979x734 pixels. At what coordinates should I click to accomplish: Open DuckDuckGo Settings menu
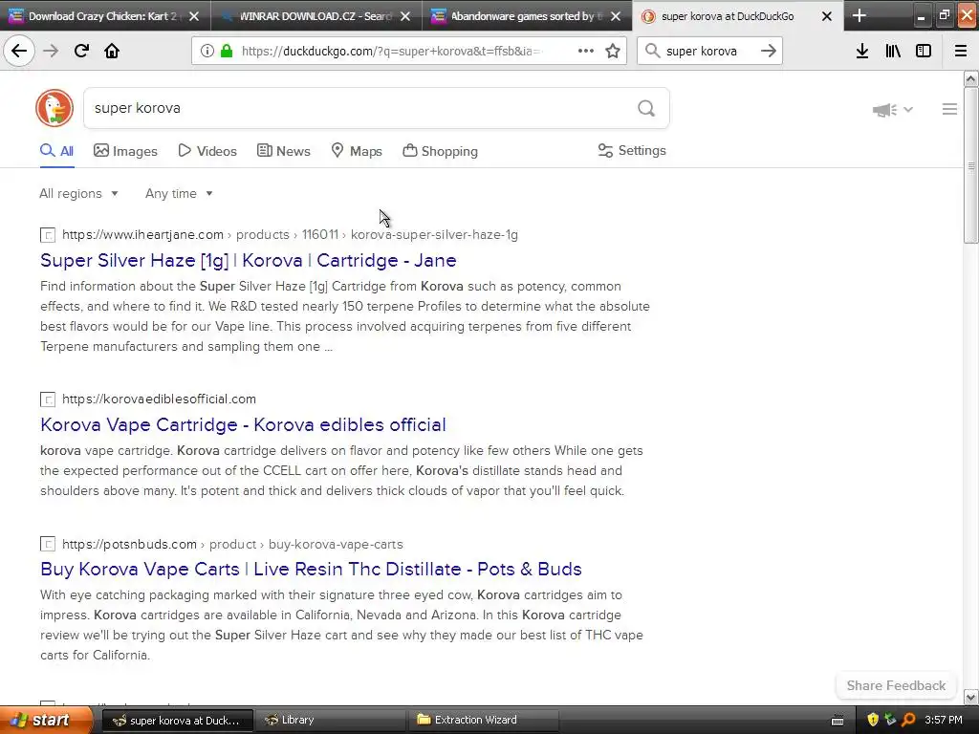[x=632, y=150]
